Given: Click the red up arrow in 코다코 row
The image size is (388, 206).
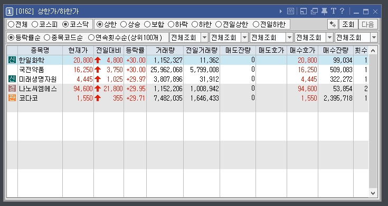Looking at the screenshot, I should [98, 98].
